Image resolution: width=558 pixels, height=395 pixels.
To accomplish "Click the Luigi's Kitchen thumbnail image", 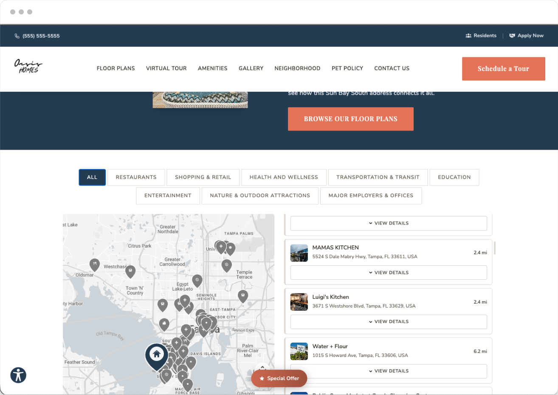I will pyautogui.click(x=299, y=302).
